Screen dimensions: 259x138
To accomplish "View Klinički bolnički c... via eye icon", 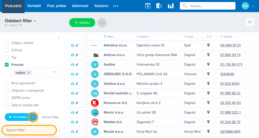I will click(73, 93).
